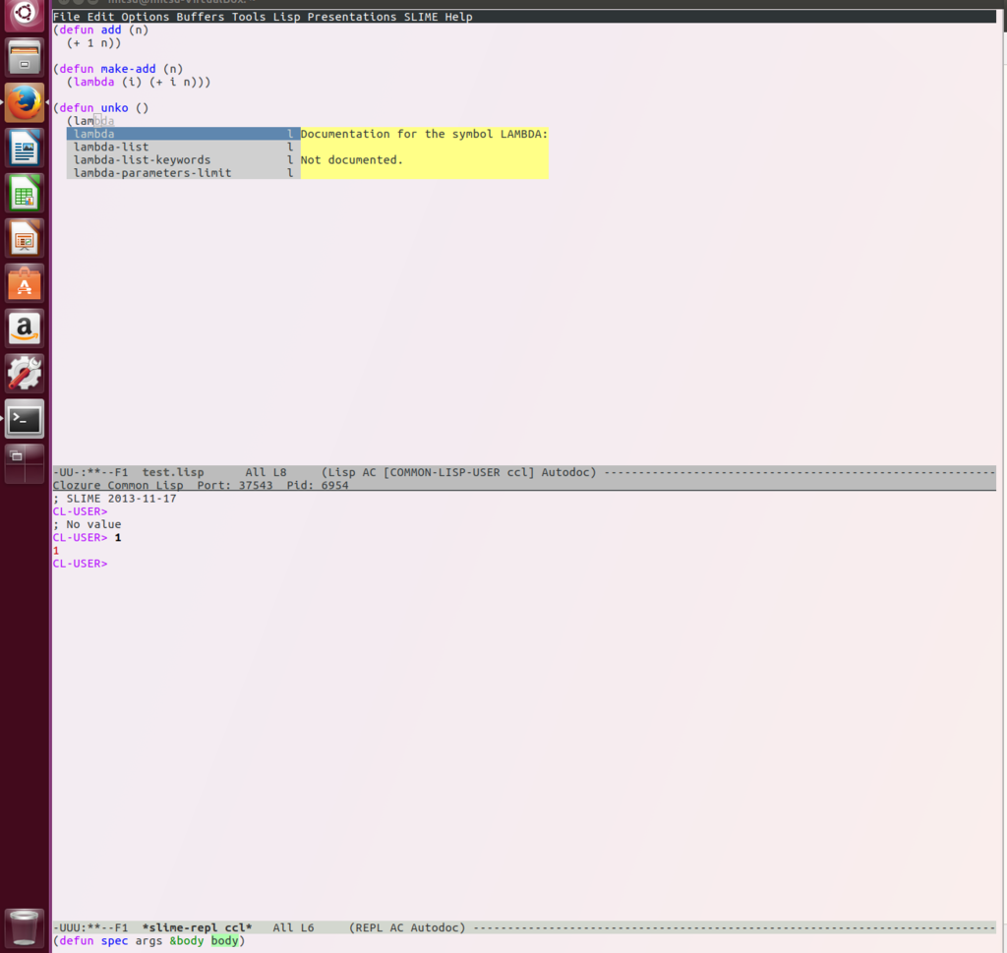The height and width of the screenshot is (953, 1007).
Task: Launch the Amazon app from the dock
Action: [24, 328]
